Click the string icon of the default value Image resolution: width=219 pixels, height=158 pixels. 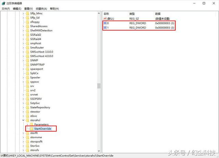[x=105, y=18]
